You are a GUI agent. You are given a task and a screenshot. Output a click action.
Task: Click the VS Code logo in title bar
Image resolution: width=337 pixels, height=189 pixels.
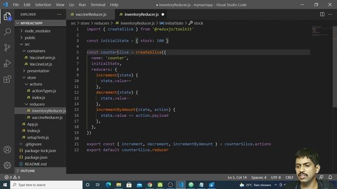tap(5, 5)
